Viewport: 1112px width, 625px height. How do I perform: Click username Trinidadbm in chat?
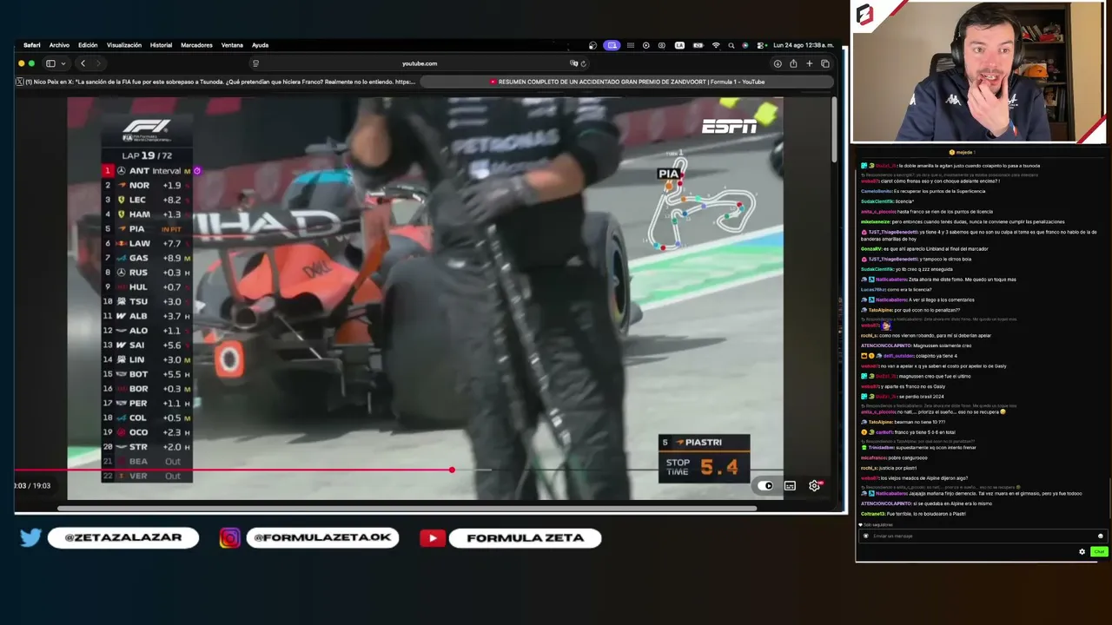(881, 447)
